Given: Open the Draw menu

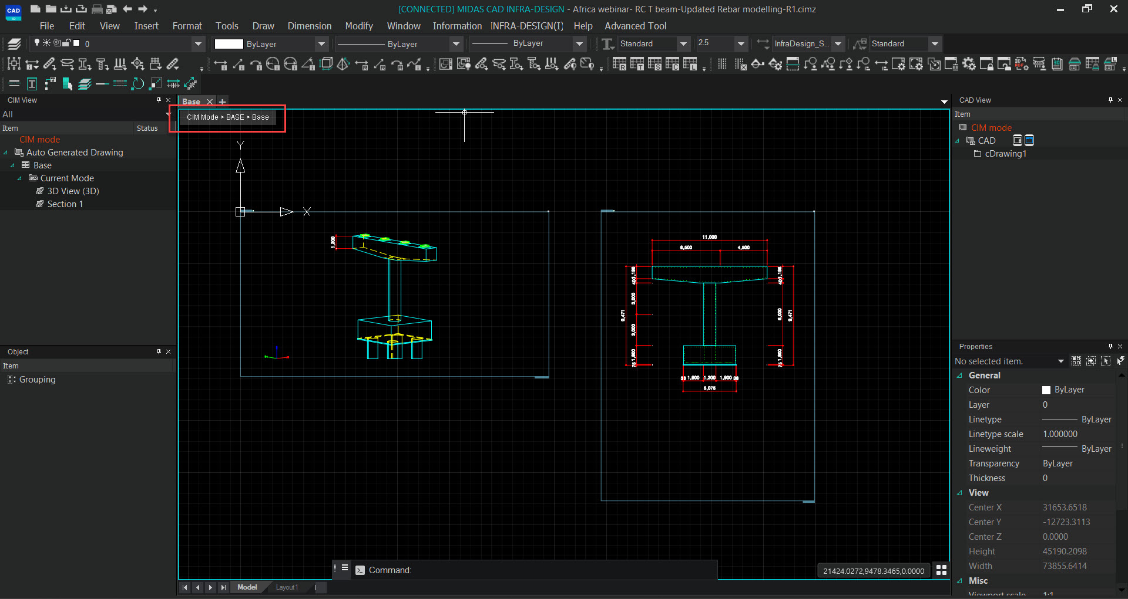Looking at the screenshot, I should 263,26.
